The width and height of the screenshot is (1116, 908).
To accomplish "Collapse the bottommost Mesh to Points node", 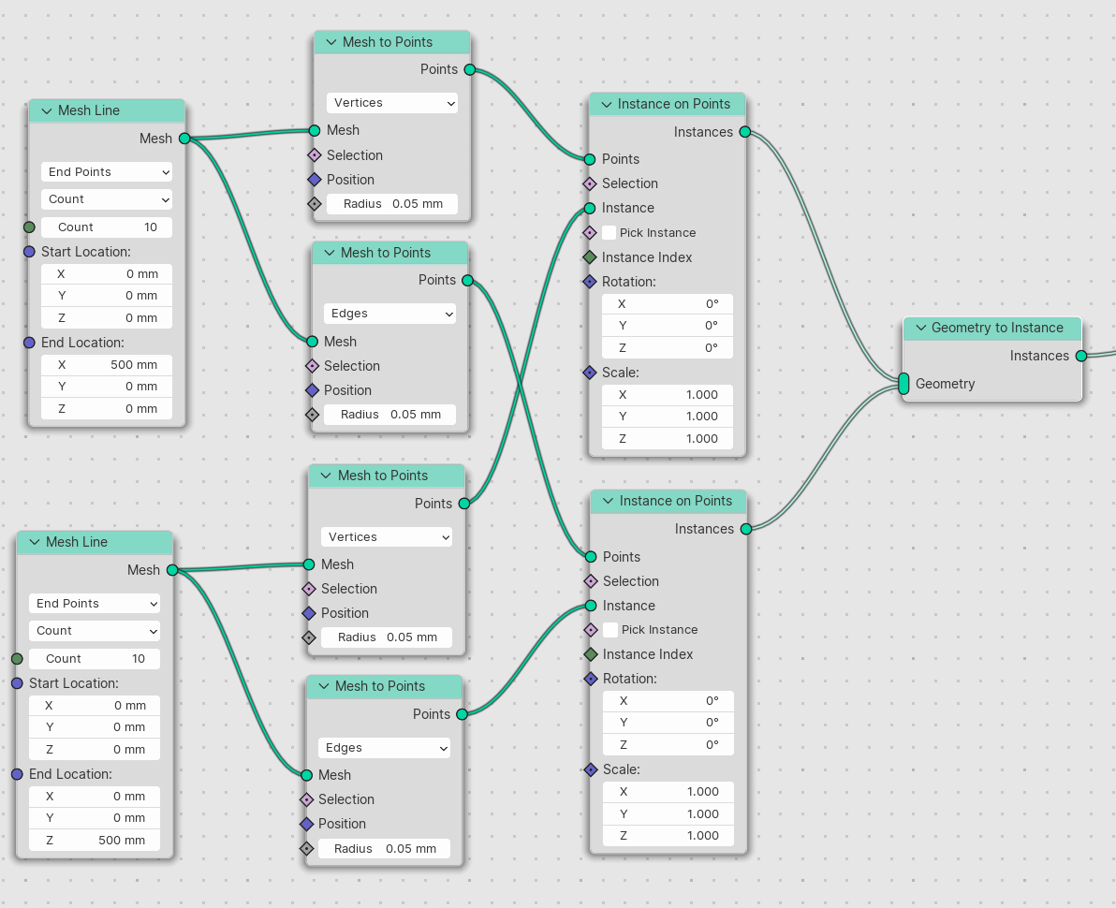I will coord(325,687).
